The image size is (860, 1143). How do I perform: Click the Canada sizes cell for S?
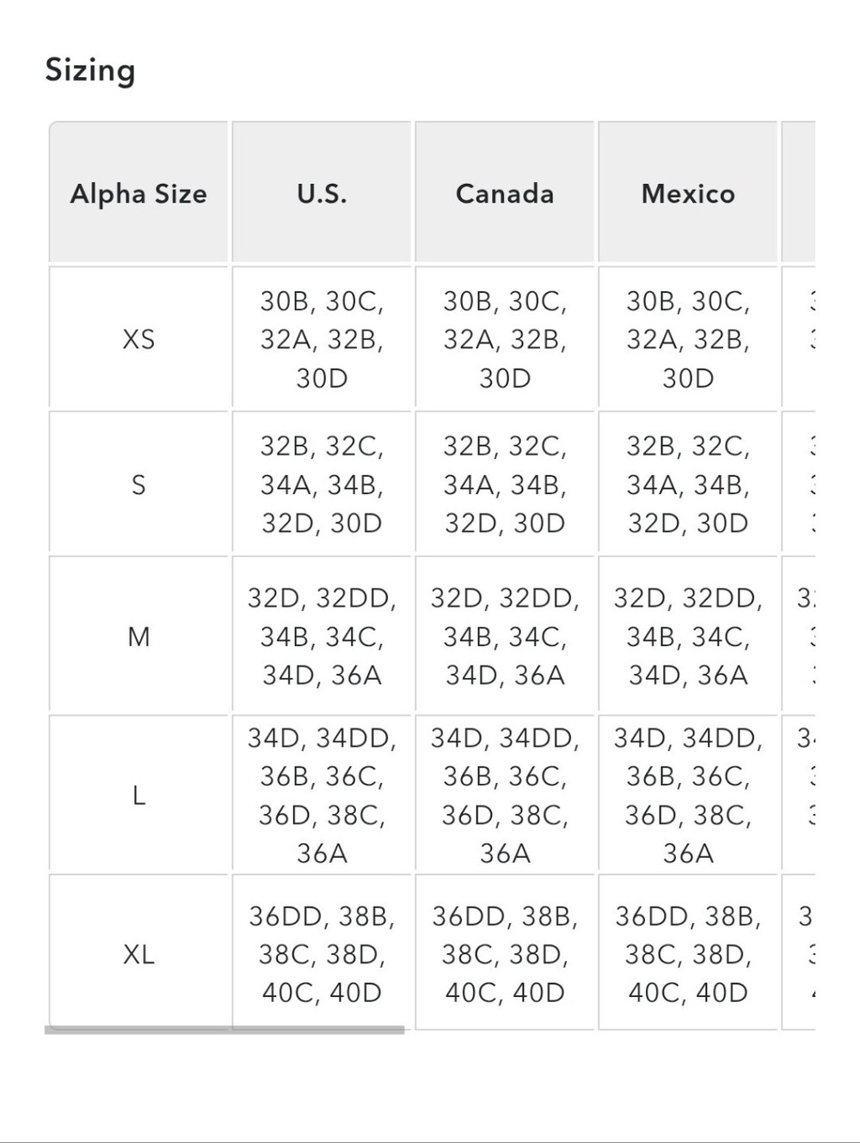click(x=505, y=484)
